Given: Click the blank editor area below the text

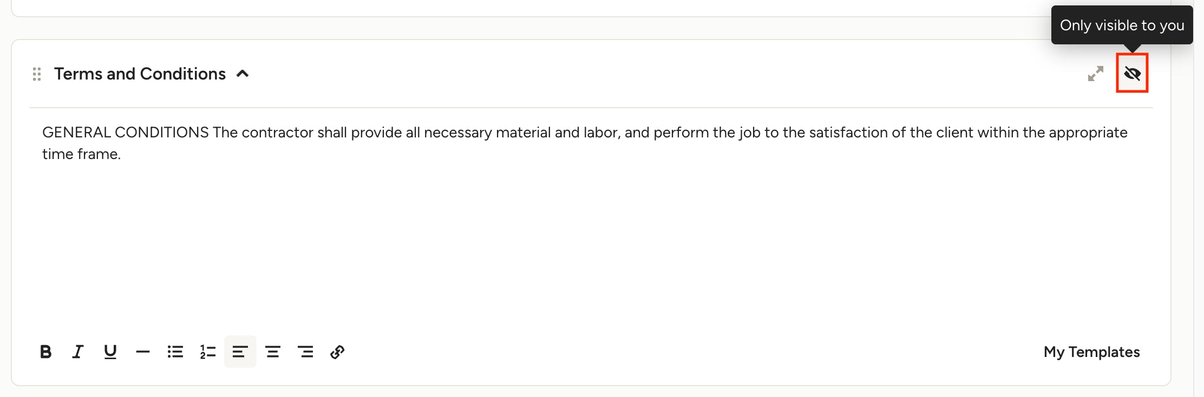Looking at the screenshot, I should click(x=541, y=243).
